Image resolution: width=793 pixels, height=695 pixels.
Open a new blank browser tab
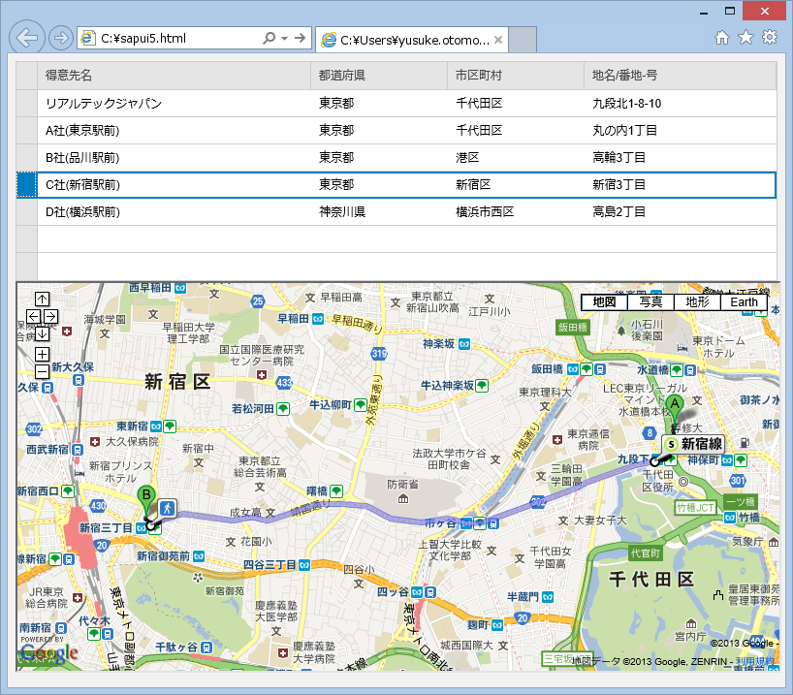(523, 40)
